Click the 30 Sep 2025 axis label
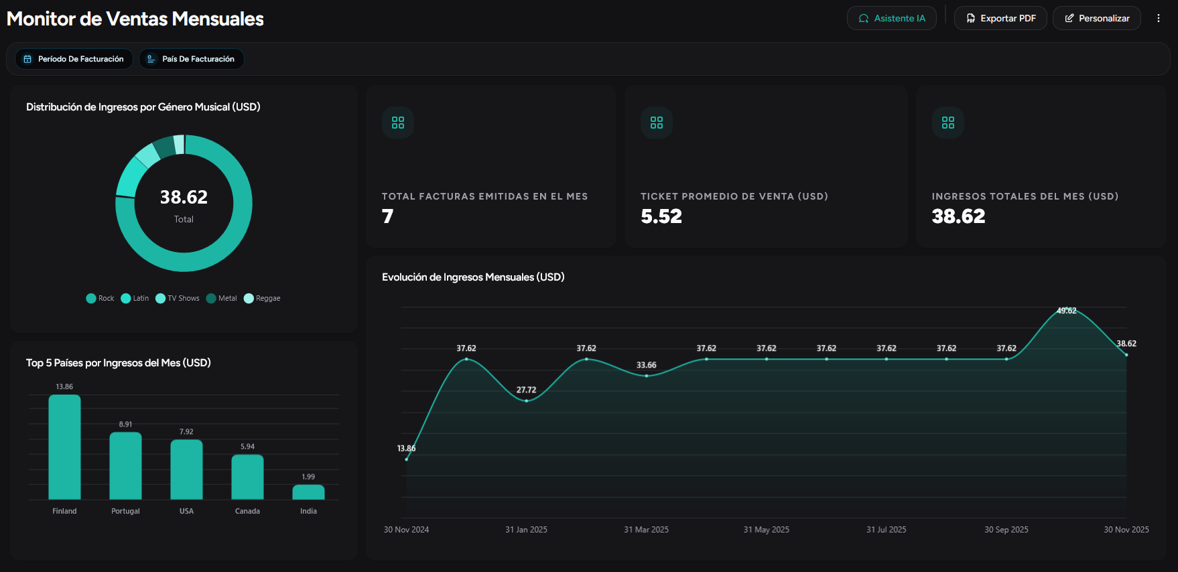This screenshot has height=572, width=1178. click(x=1006, y=530)
